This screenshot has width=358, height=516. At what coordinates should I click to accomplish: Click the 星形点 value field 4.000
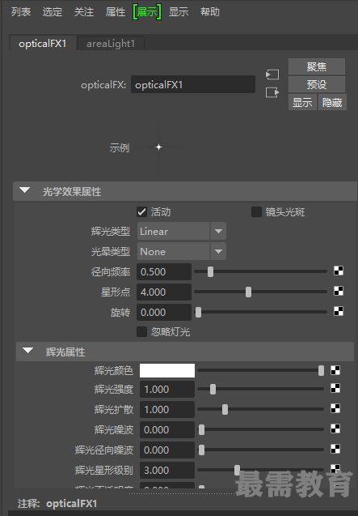[x=164, y=292]
